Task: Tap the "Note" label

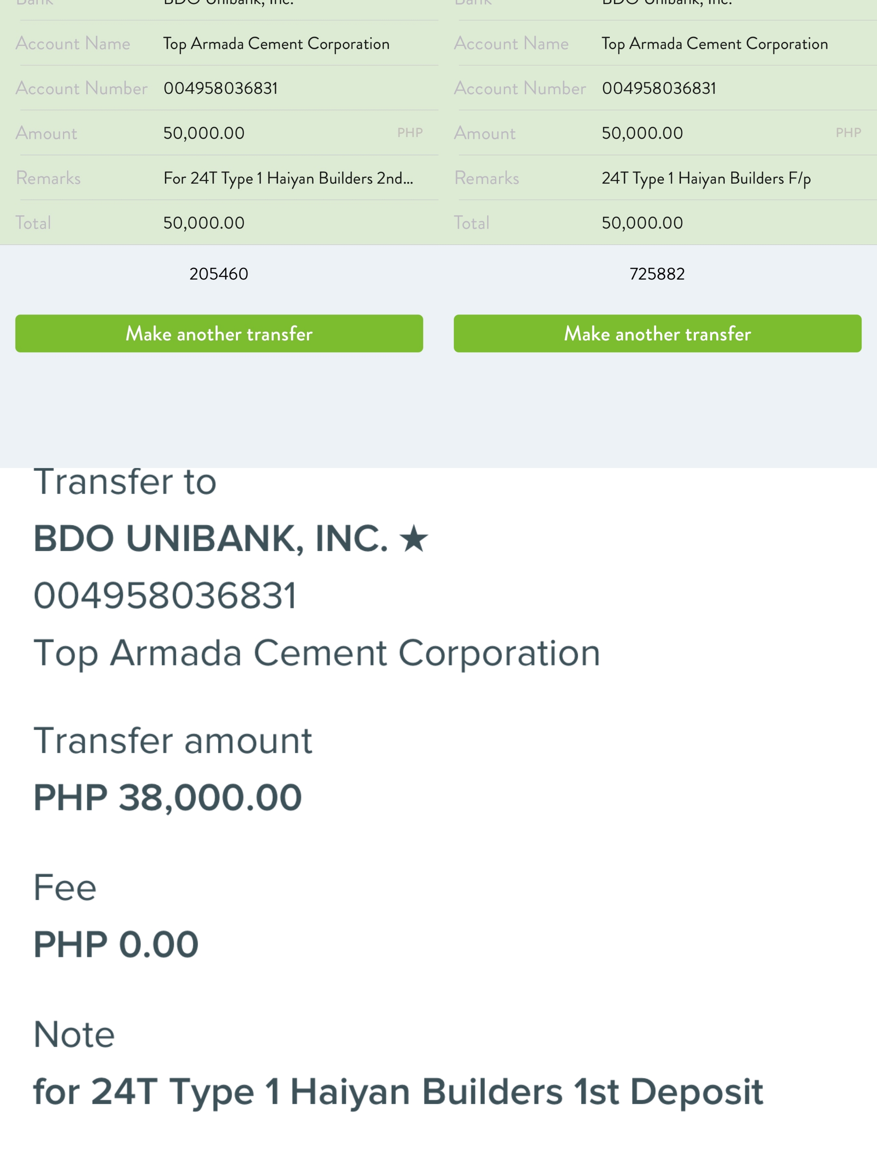Action: [x=74, y=1034]
